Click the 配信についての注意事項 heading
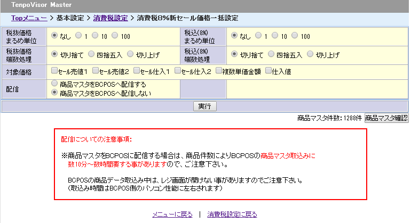 point(96,139)
